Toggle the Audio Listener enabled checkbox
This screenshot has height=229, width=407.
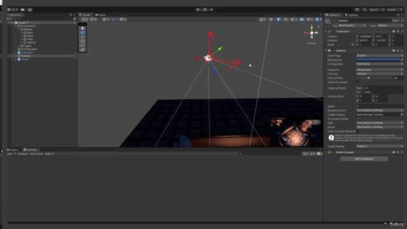[333, 153]
